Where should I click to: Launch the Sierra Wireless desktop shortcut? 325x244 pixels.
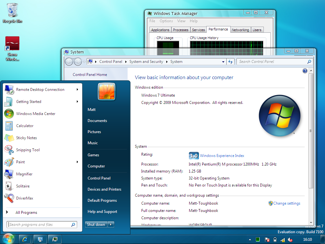click(x=12, y=49)
